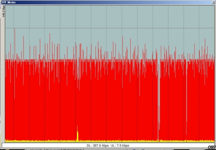Close the DU Meter window
216x150 pixels.
pos(213,2)
